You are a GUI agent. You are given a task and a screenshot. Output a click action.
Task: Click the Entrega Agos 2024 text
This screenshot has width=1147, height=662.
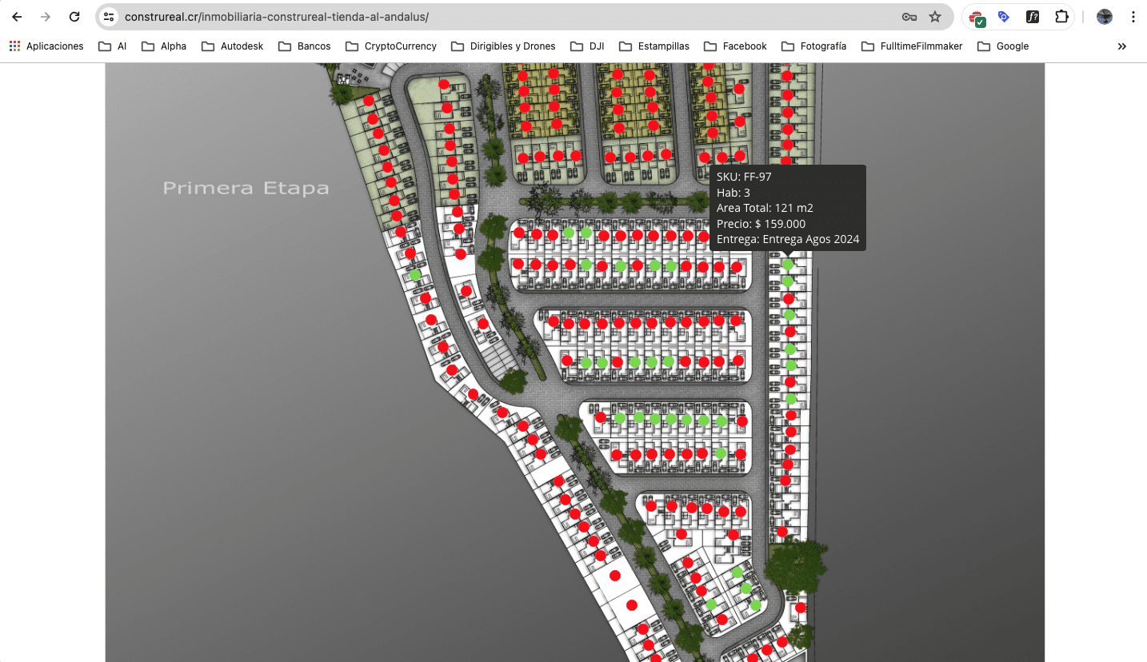tap(811, 239)
